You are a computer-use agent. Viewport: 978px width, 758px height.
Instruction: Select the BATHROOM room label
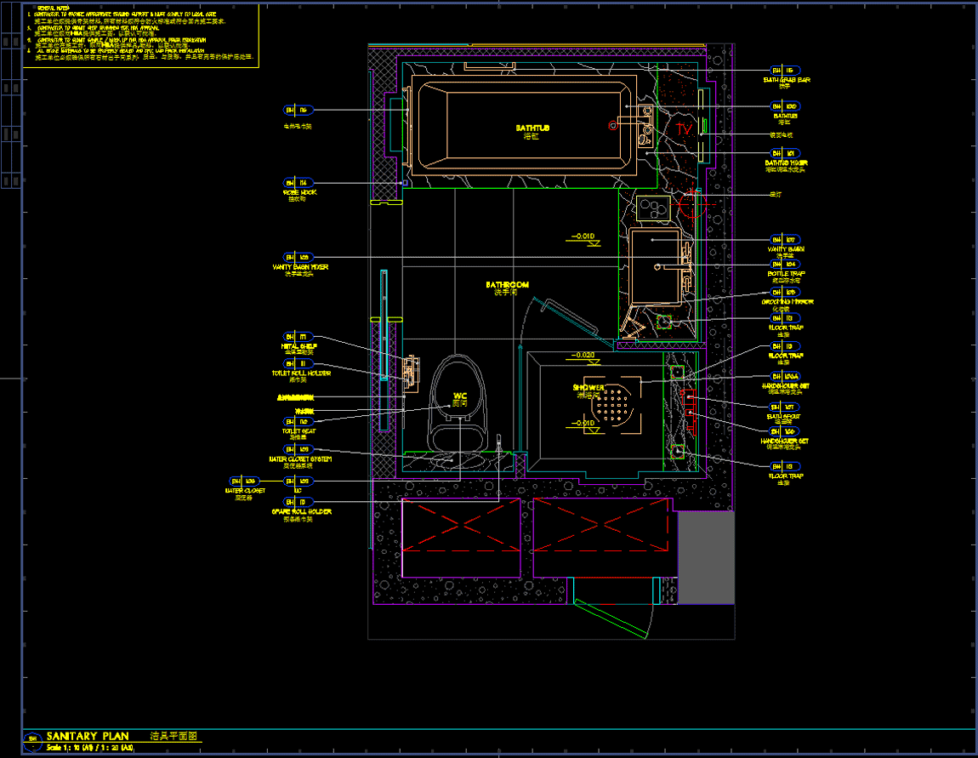tap(508, 285)
